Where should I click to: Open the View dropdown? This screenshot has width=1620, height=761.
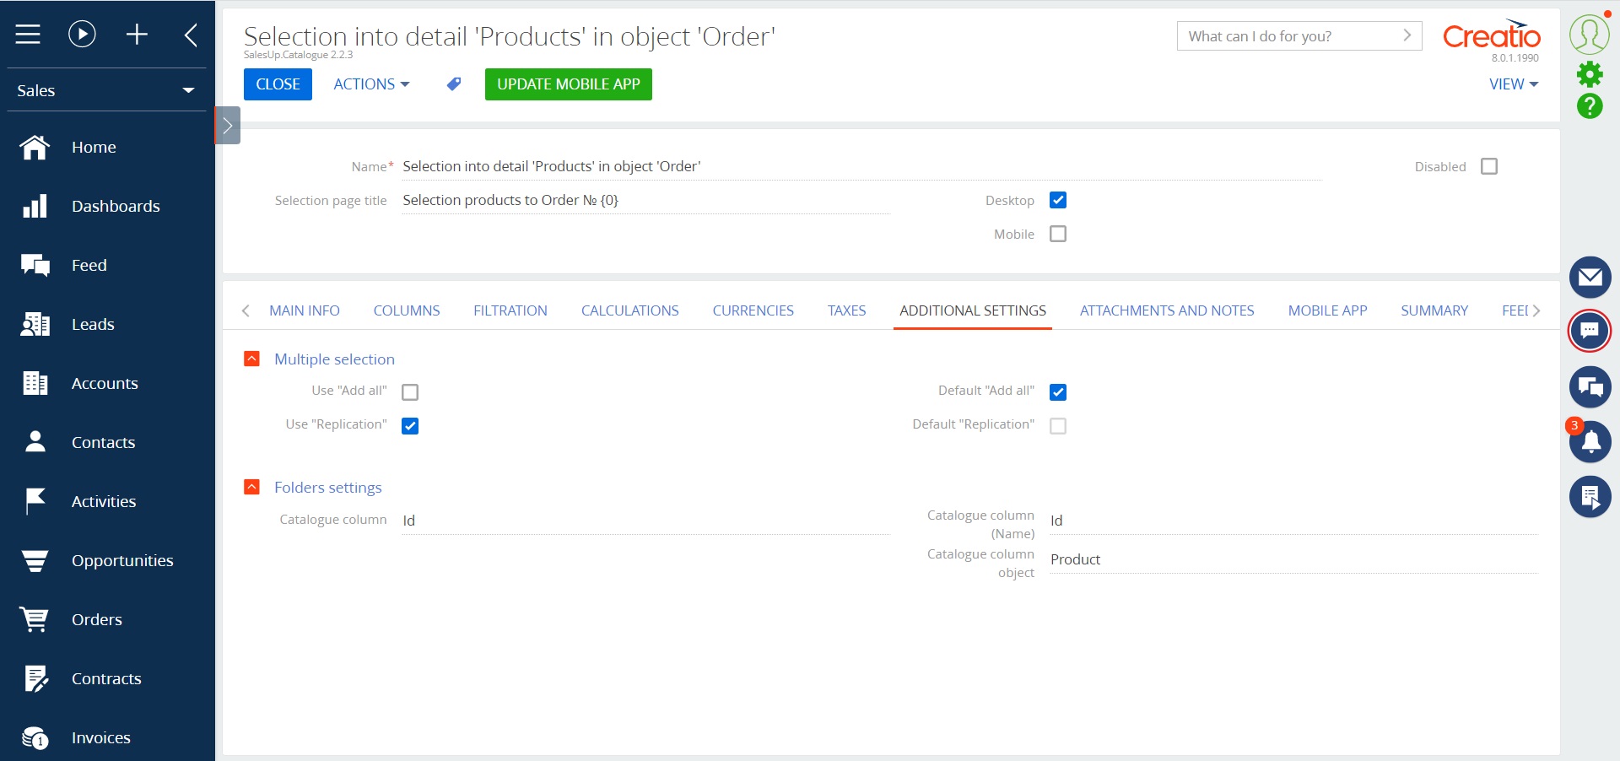tap(1512, 84)
